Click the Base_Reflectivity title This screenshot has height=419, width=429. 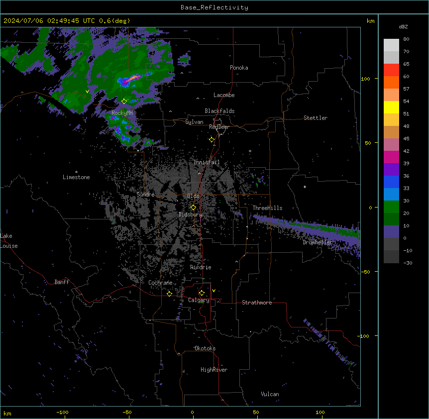[214, 7]
